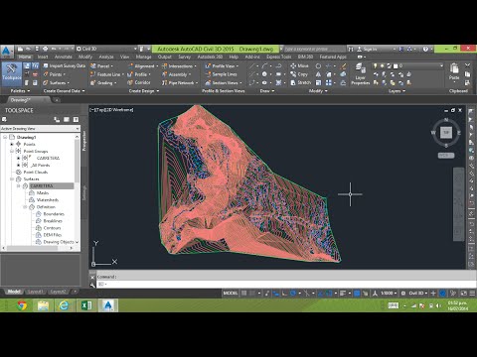Click the Toolspace horizontal scrollbar
This screenshot has width=477, height=357.
click(x=32, y=248)
